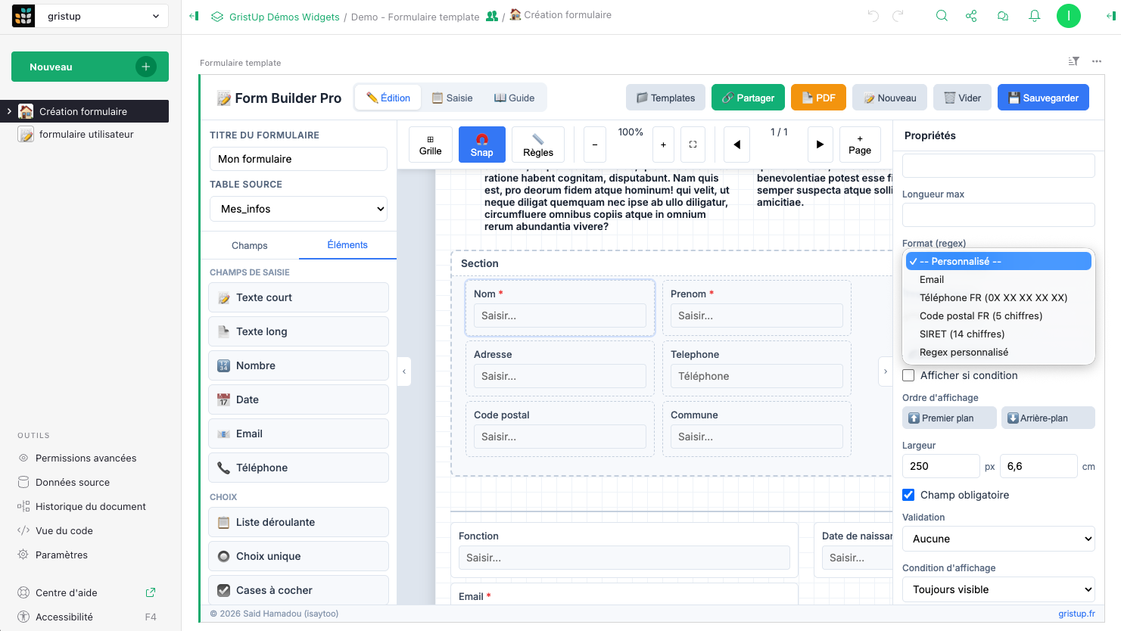Open the Table source dropdown
The image size is (1121, 631).
pyautogui.click(x=298, y=209)
